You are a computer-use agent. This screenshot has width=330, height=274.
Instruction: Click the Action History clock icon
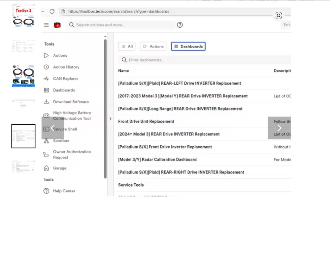pos(46,67)
